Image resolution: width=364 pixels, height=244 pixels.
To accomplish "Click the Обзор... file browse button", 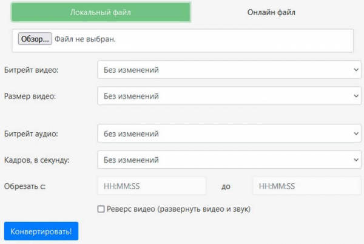I will coord(35,39).
